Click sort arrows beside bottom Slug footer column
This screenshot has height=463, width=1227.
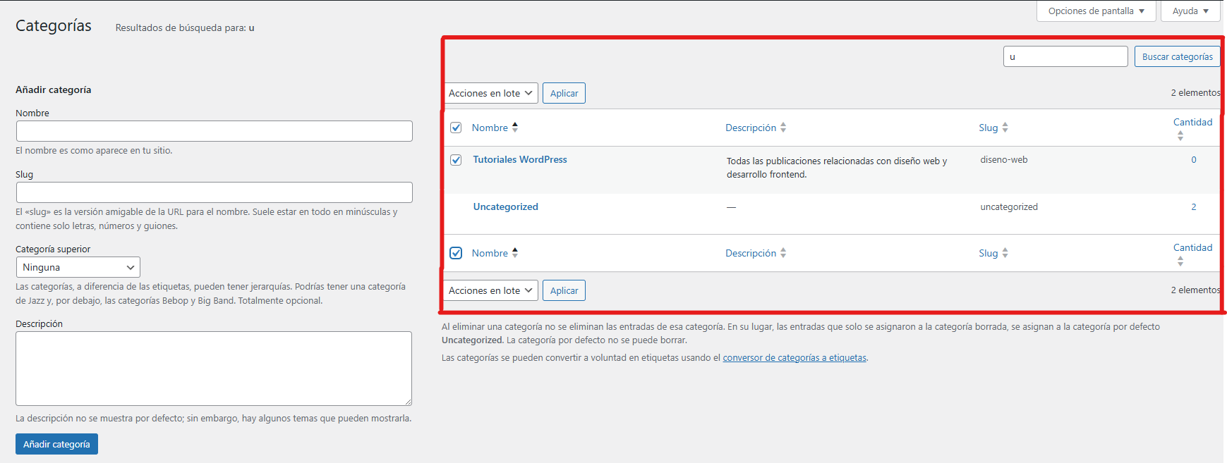(x=1005, y=253)
